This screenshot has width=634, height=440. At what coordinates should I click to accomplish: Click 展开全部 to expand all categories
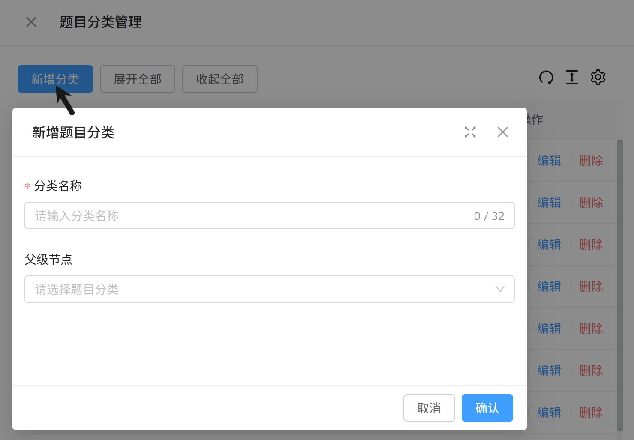coord(137,79)
